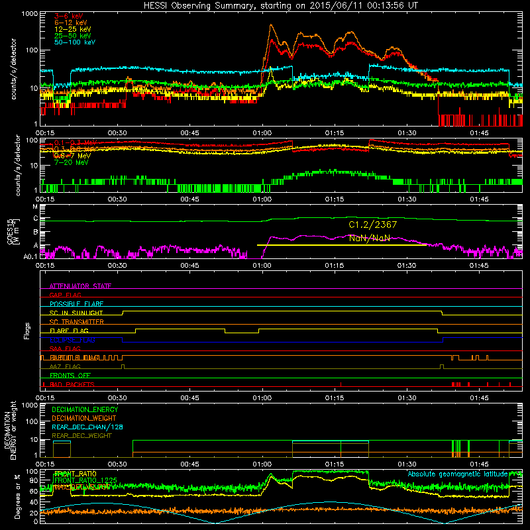The image size is (530, 530).
Task: Click the 01:15 tick below the GOES15 panel
Action: pyautogui.click(x=335, y=266)
